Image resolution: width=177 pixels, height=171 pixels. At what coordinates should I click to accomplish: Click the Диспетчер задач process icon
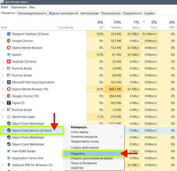(9, 117)
